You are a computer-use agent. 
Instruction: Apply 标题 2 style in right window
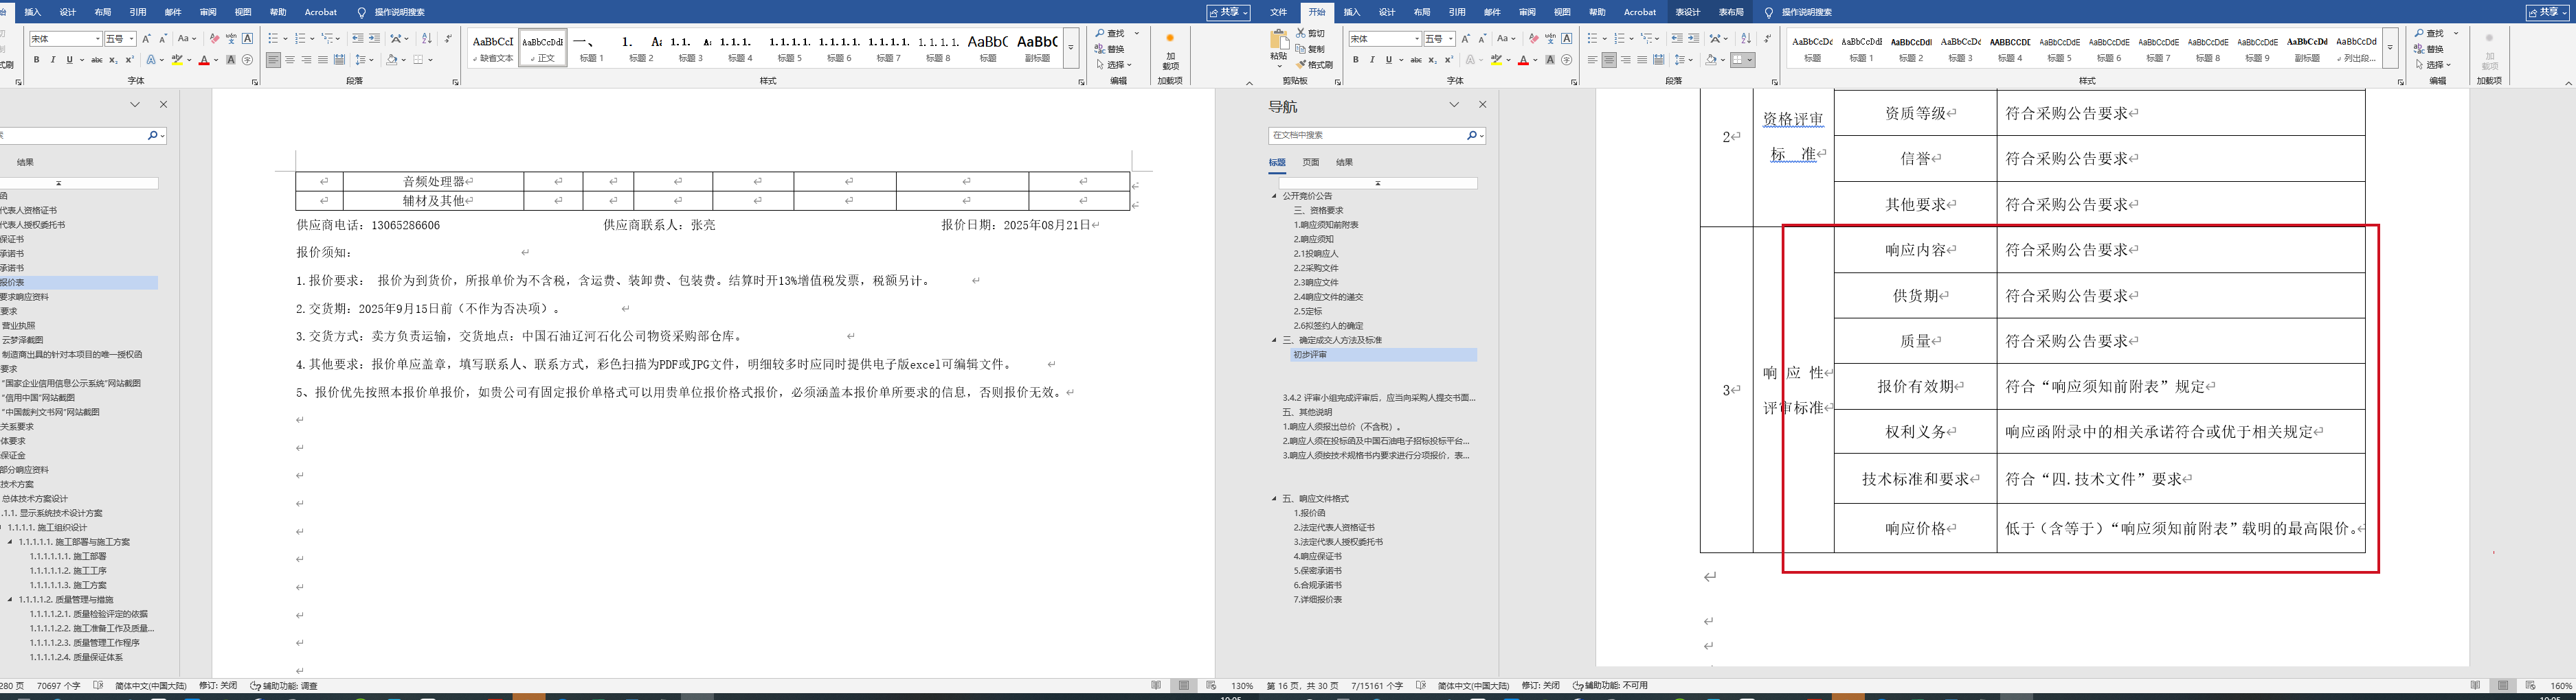pyautogui.click(x=1911, y=49)
